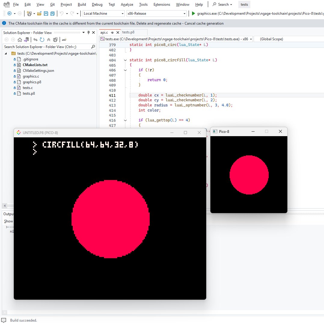
Task: Open the New Item dropdown arrow
Action: click(34, 14)
